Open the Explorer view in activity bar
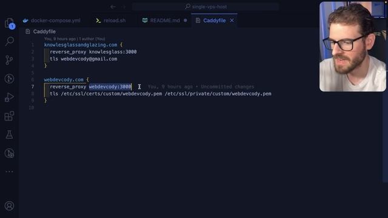Image resolution: width=388 pixels, height=218 pixels. click(x=10, y=23)
